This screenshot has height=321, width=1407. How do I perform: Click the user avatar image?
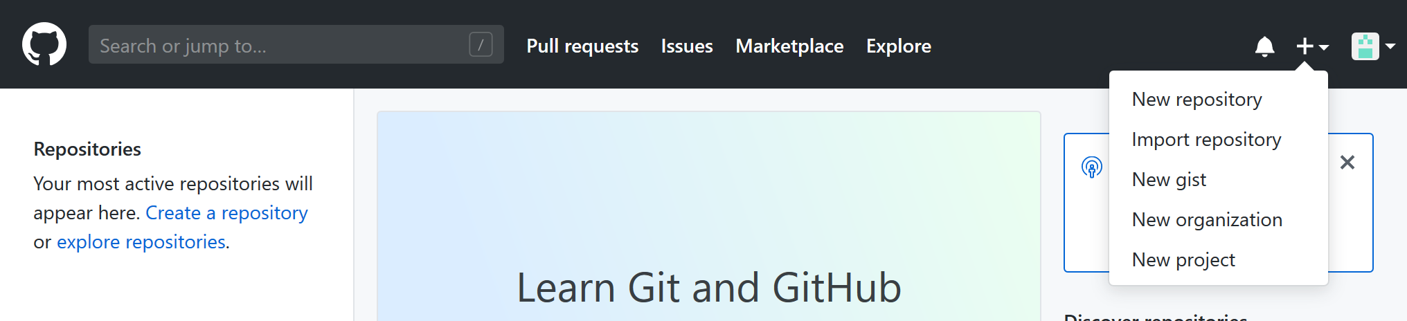pos(1365,46)
